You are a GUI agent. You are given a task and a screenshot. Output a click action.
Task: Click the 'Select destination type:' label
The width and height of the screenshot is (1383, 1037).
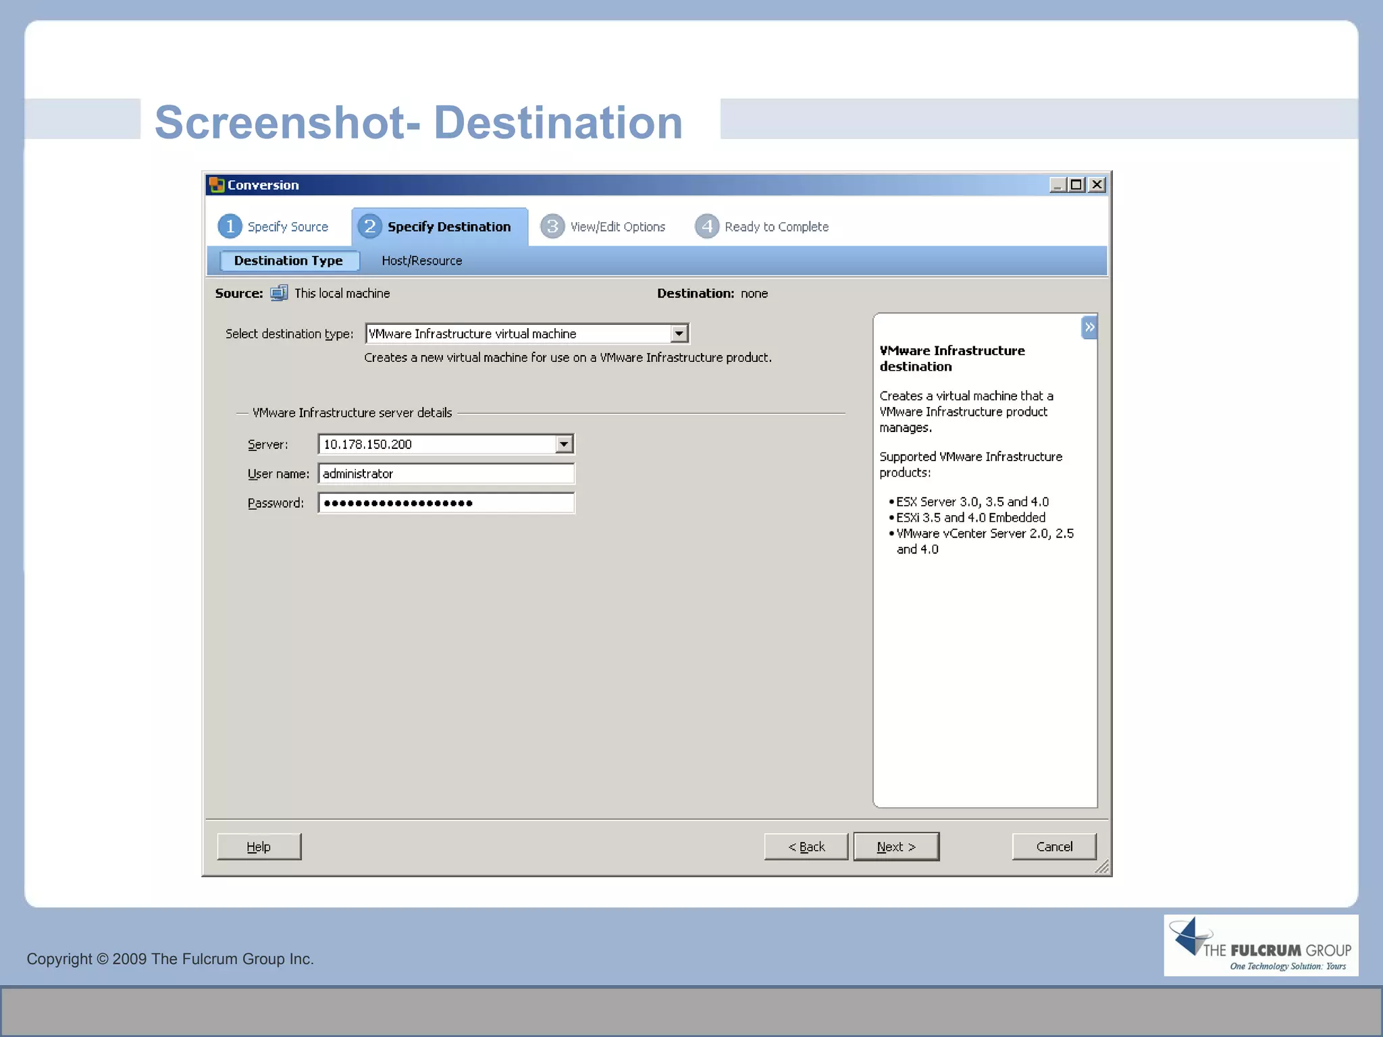[289, 334]
